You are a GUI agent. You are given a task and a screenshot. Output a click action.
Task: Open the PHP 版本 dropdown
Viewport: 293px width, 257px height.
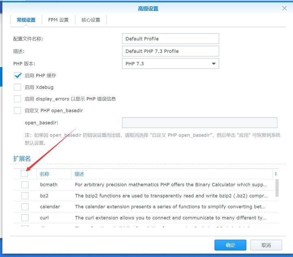[171, 63]
